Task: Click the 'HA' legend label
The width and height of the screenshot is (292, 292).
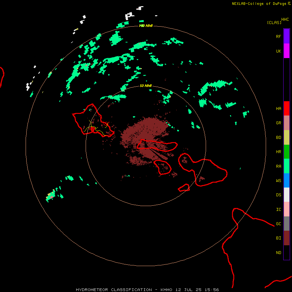Action: [278, 109]
